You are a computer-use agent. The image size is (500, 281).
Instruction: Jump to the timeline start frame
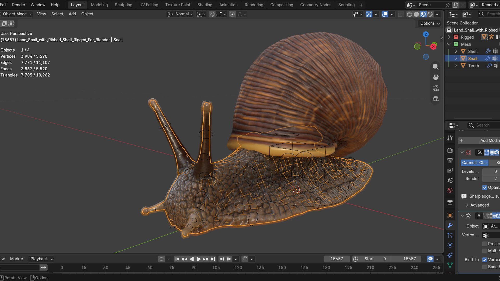(x=177, y=259)
